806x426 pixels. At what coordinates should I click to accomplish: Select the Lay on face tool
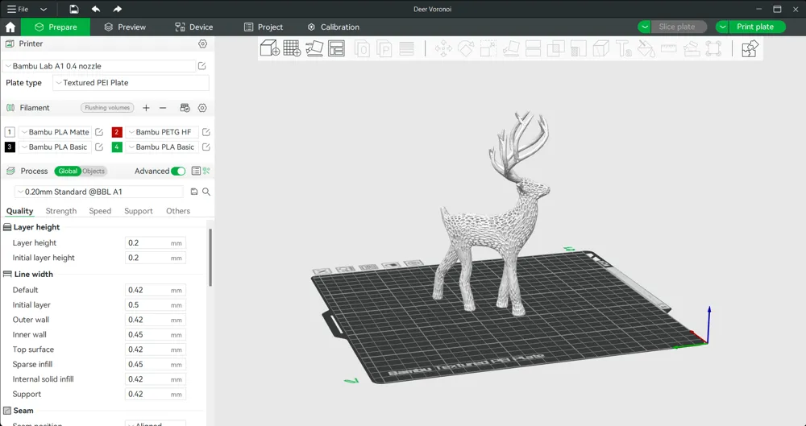[510, 49]
